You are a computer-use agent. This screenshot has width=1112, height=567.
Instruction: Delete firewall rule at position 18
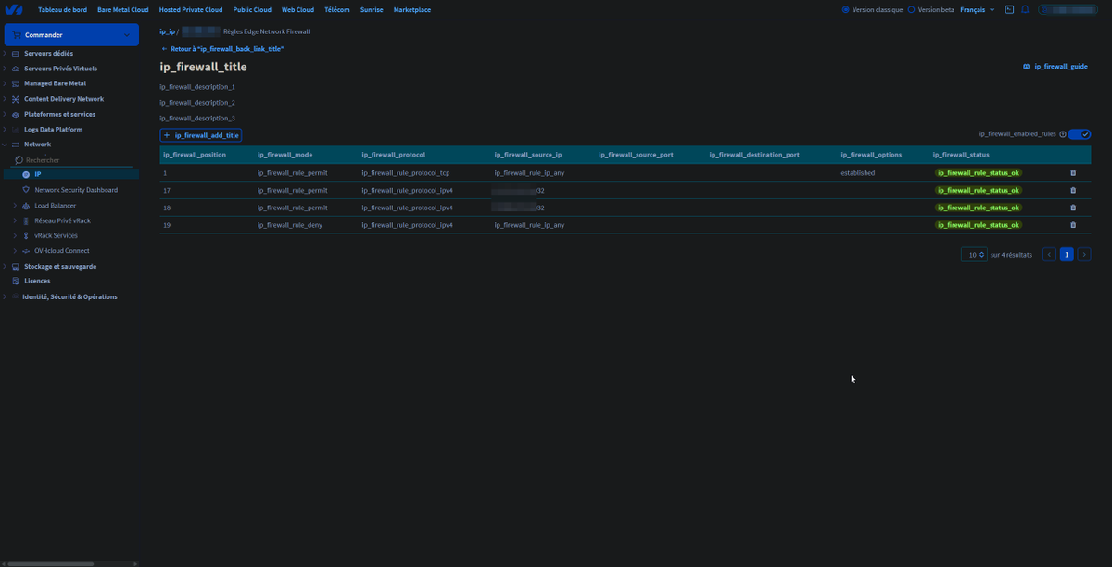click(1073, 208)
